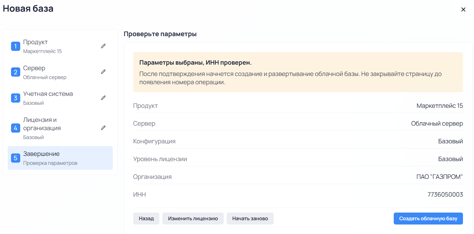Edit the Продукт step with pencil icon
The width and height of the screenshot is (474, 234).
(x=103, y=46)
